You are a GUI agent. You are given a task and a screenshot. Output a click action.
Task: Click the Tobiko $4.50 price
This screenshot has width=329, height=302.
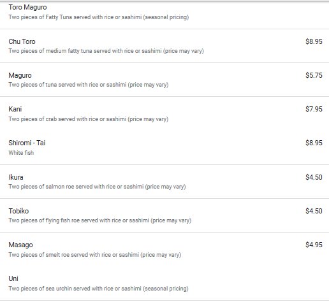click(x=314, y=211)
